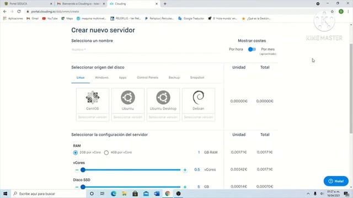This screenshot has height=198, width=353.
Task: Decrease Disco SSD with minus button
Action: tap(77, 187)
